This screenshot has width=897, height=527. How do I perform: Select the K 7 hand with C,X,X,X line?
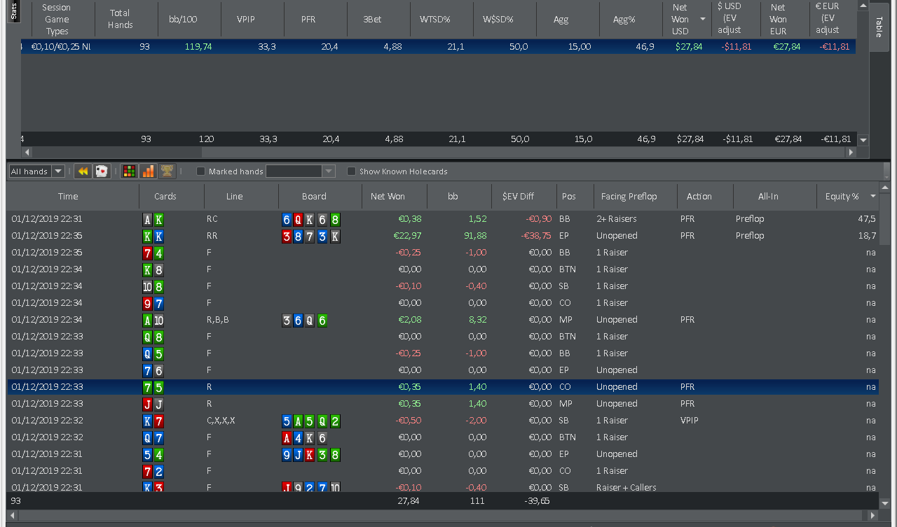[443, 421]
